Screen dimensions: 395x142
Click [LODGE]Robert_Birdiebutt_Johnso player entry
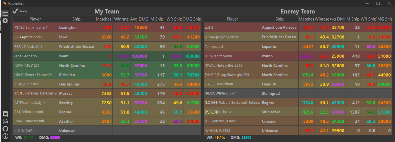point(232,103)
